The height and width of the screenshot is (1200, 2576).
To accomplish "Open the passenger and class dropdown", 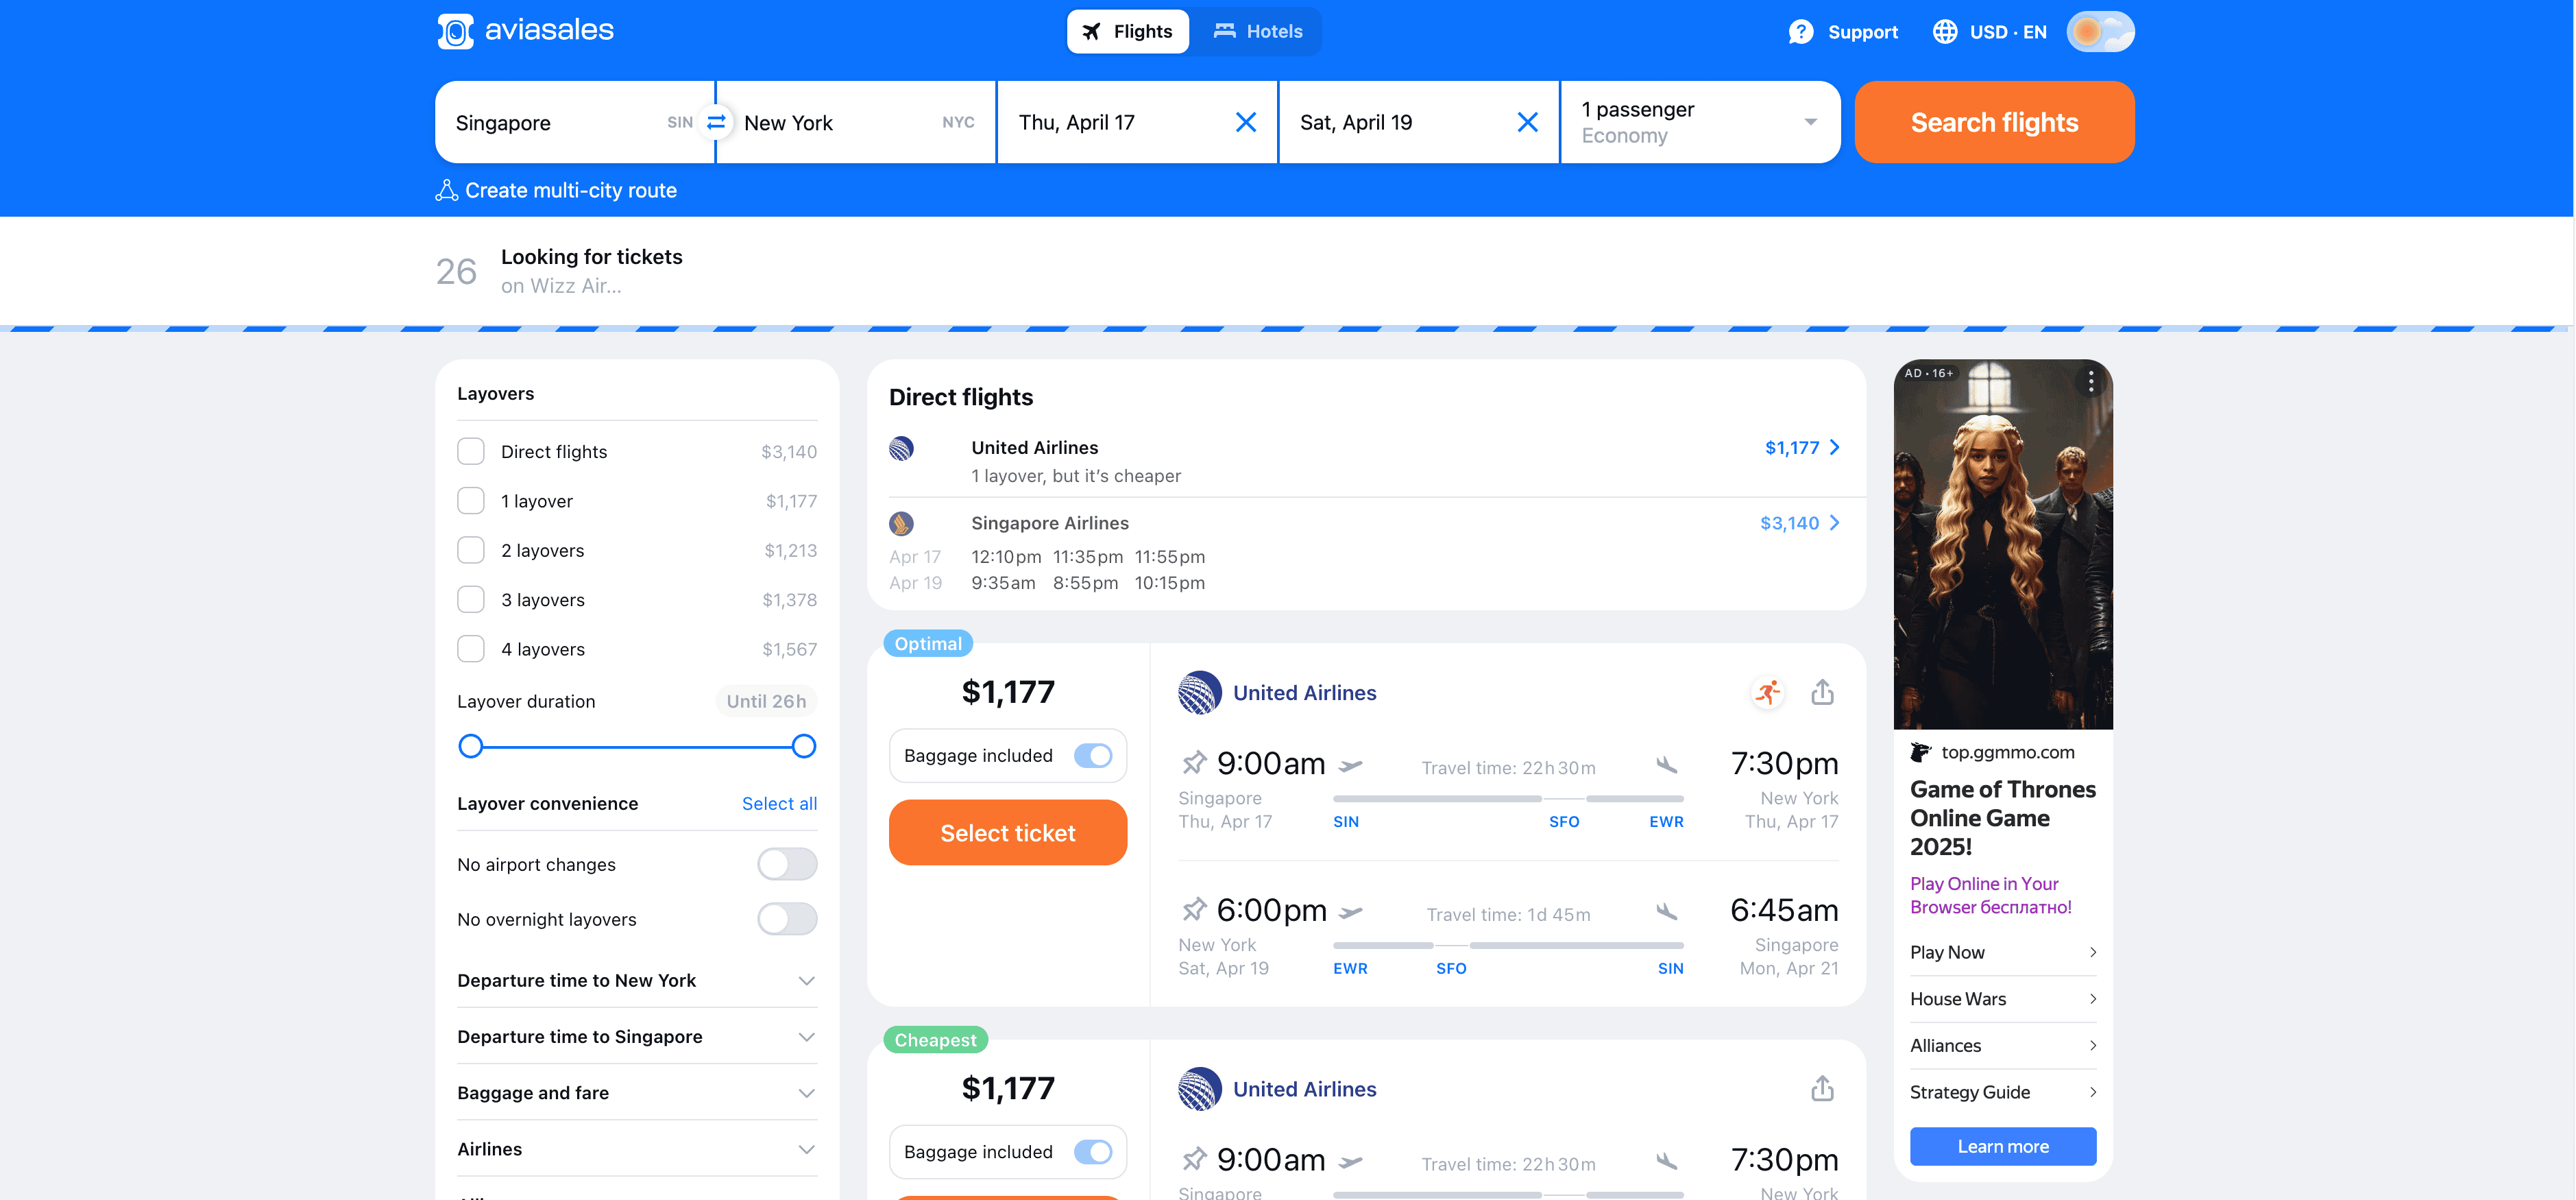I will pyautogui.click(x=1700, y=122).
